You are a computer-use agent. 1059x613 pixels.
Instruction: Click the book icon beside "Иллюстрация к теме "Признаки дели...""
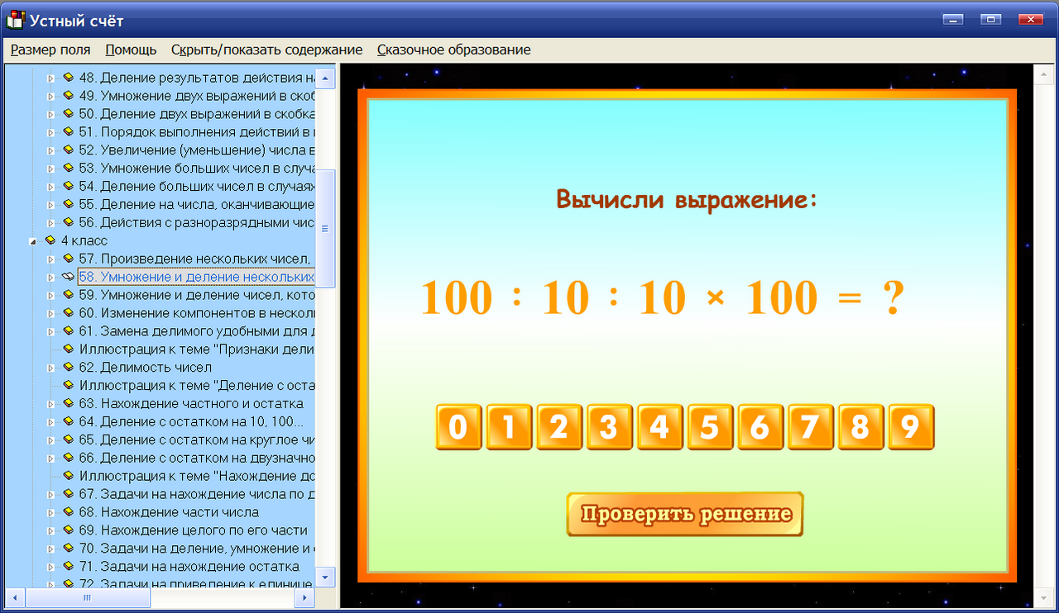(68, 349)
